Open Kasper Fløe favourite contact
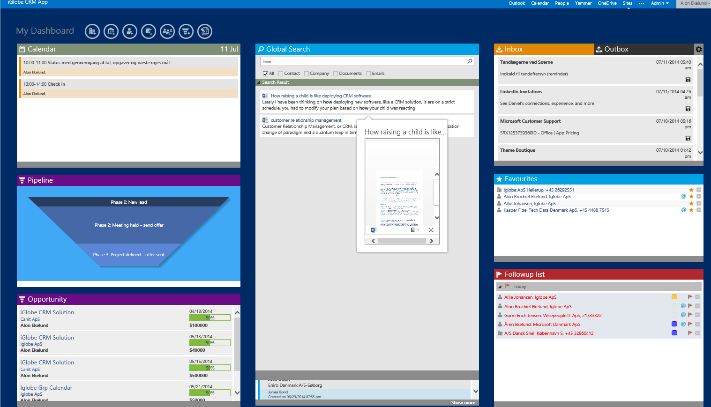711x407 pixels. (x=556, y=210)
